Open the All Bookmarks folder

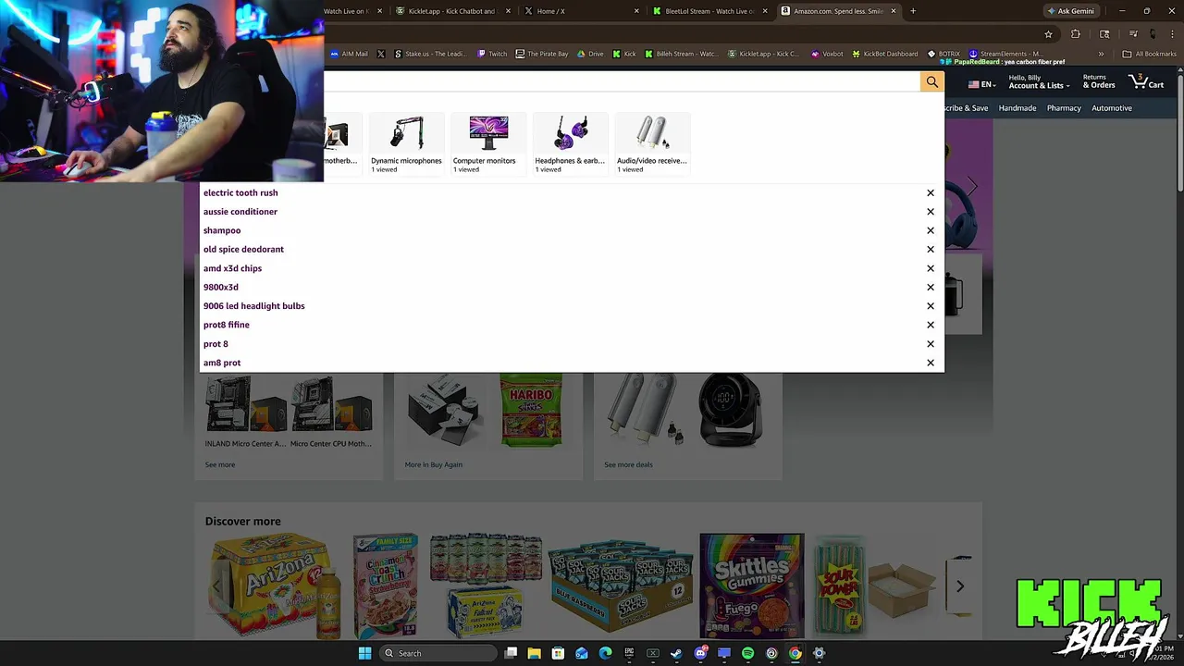1149,54
